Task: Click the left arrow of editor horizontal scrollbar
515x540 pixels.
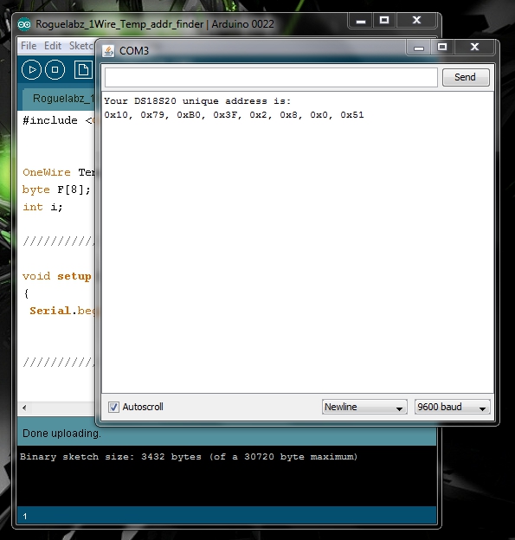Action: coord(24,408)
